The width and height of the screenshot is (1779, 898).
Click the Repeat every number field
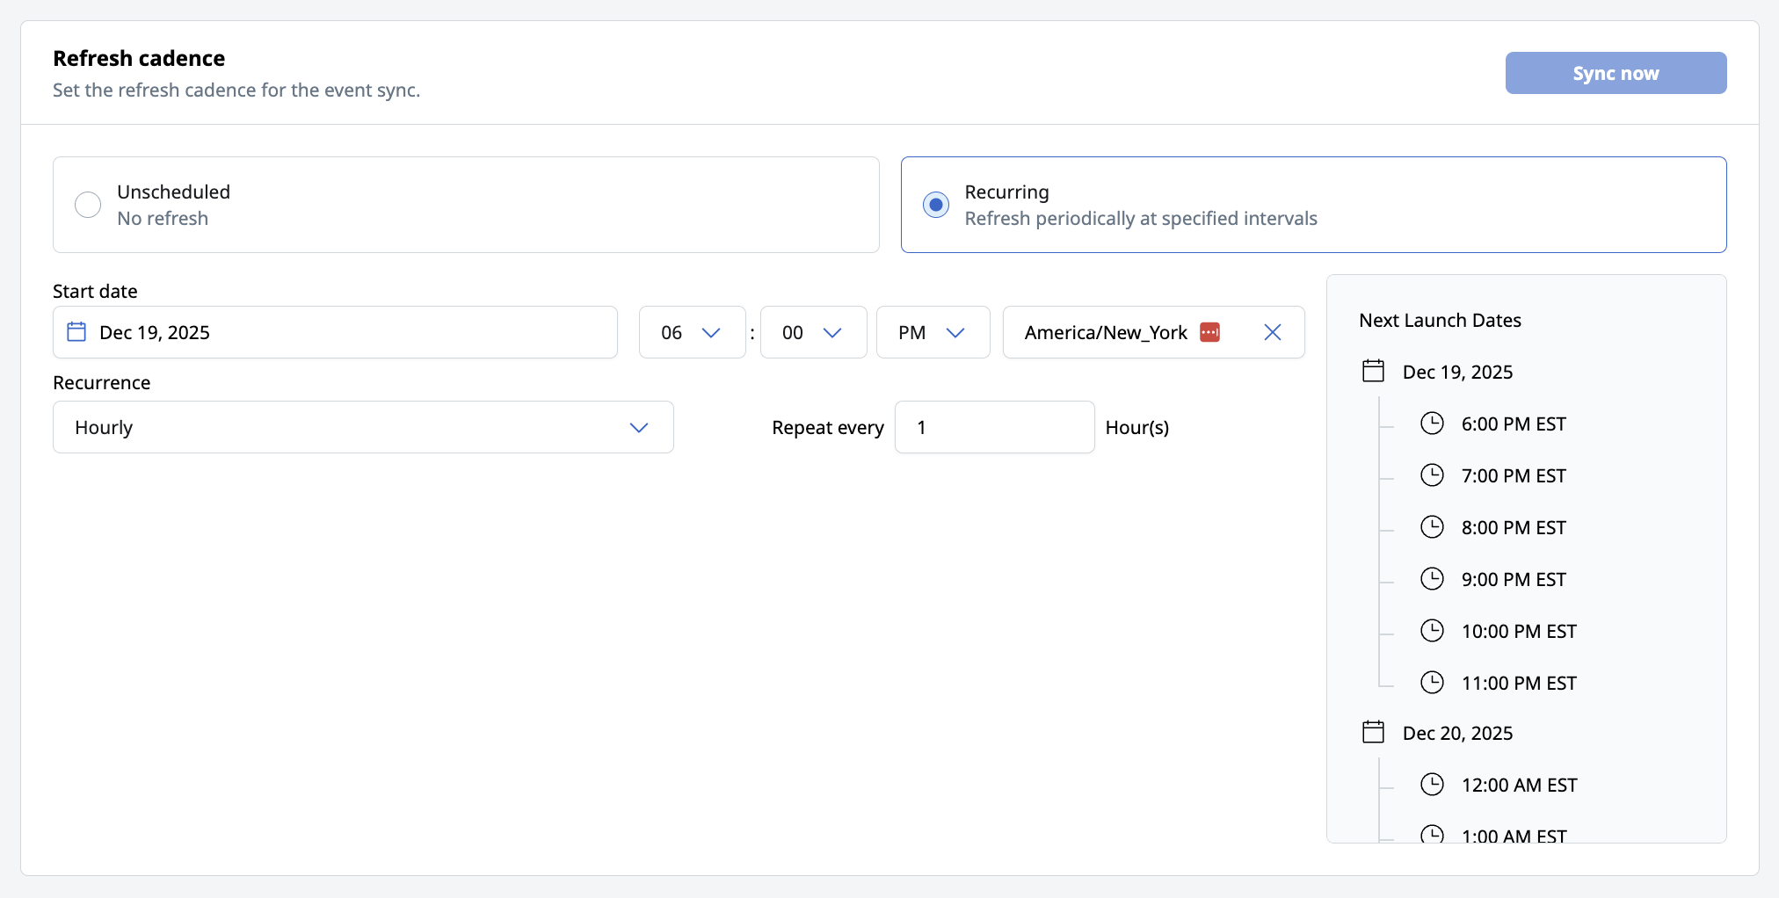click(x=994, y=427)
